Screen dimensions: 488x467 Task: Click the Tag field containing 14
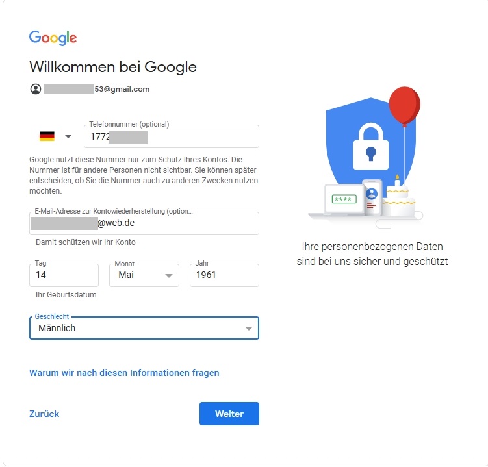64,275
